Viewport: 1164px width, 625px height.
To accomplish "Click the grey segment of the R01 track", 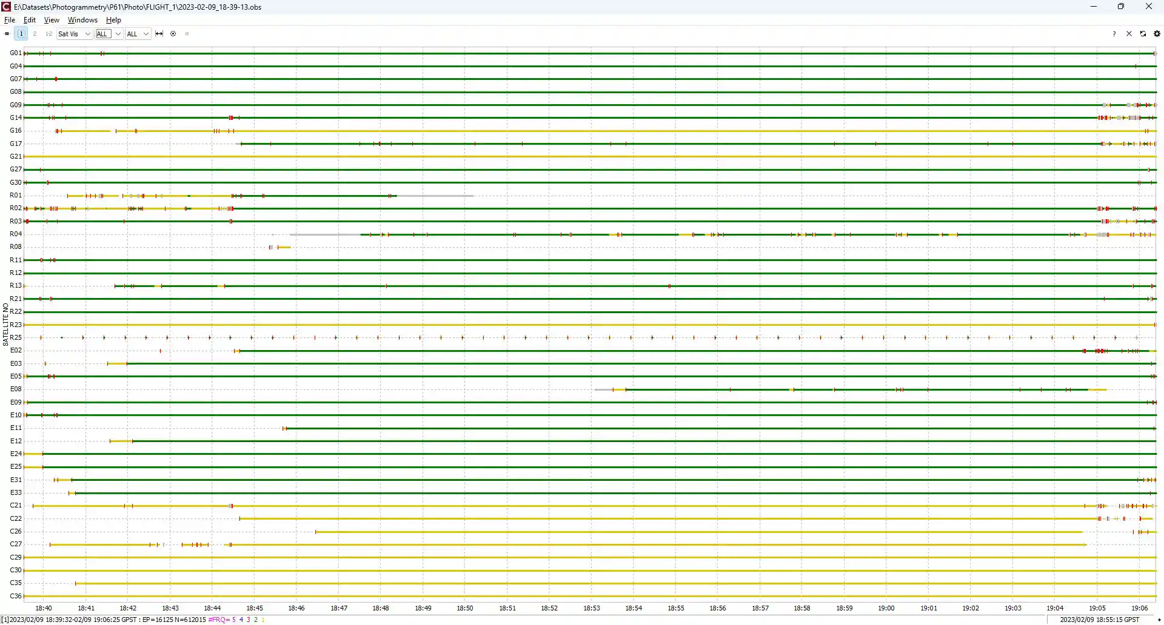I will click(x=435, y=196).
